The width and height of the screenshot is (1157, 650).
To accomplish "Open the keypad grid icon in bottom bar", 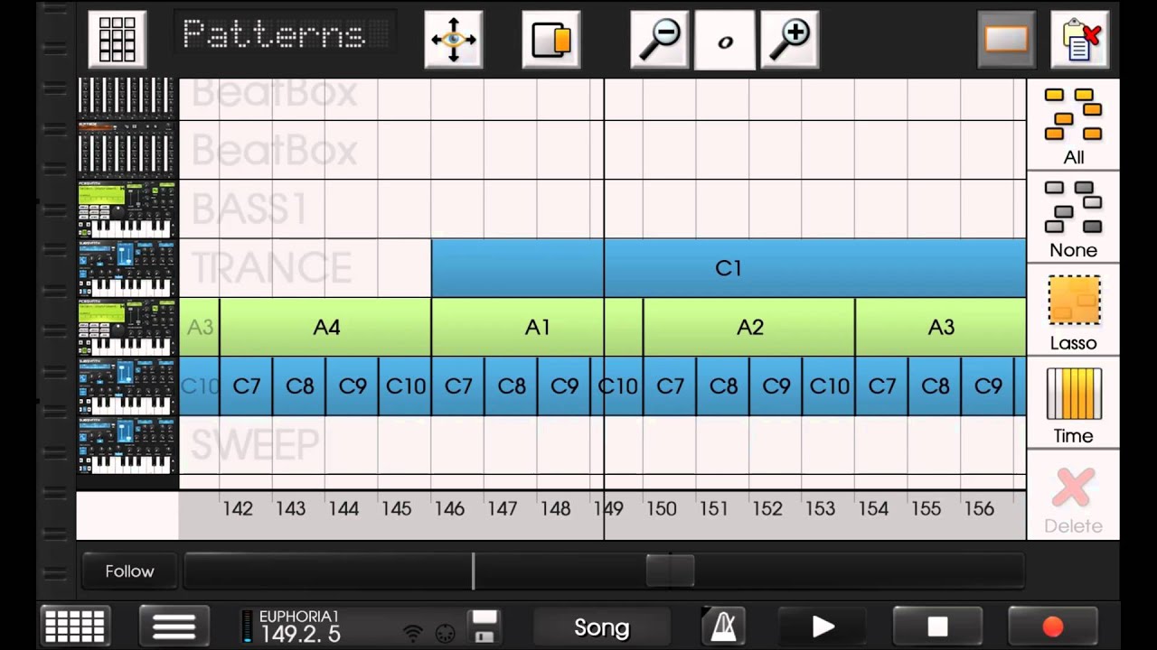I will click(74, 627).
